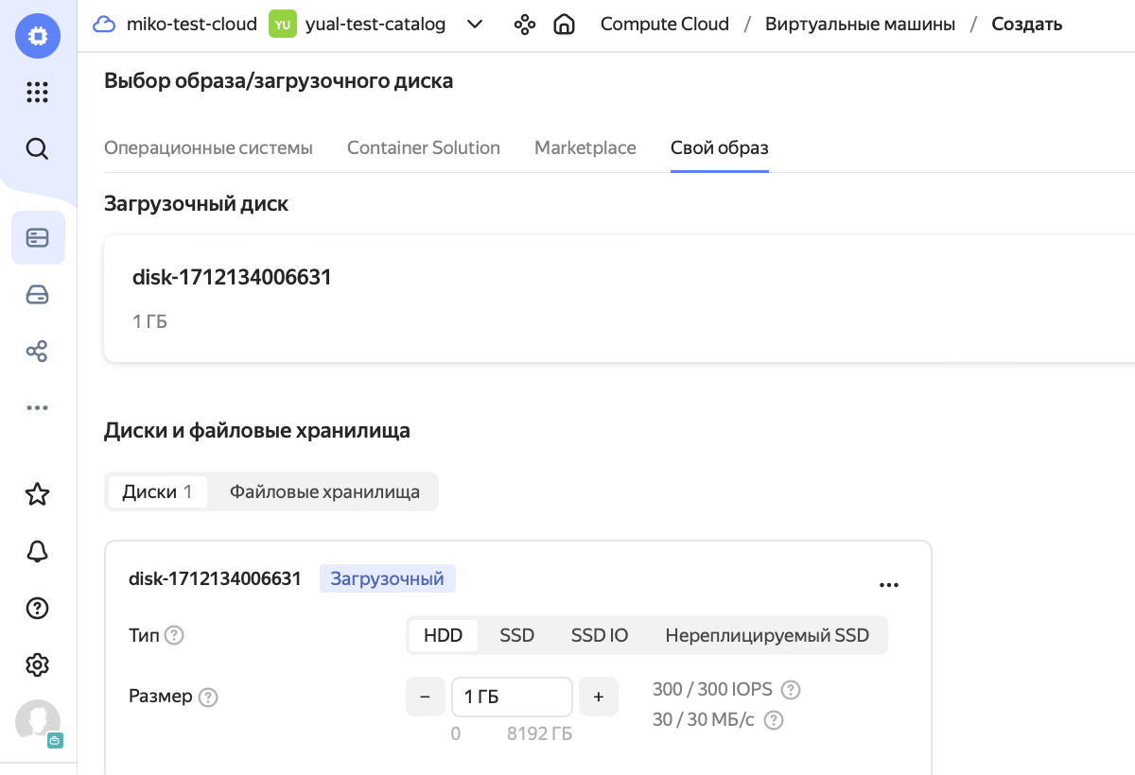The height and width of the screenshot is (775, 1135).
Task: Select Нереплицируемый SSD disk type
Action: click(766, 635)
